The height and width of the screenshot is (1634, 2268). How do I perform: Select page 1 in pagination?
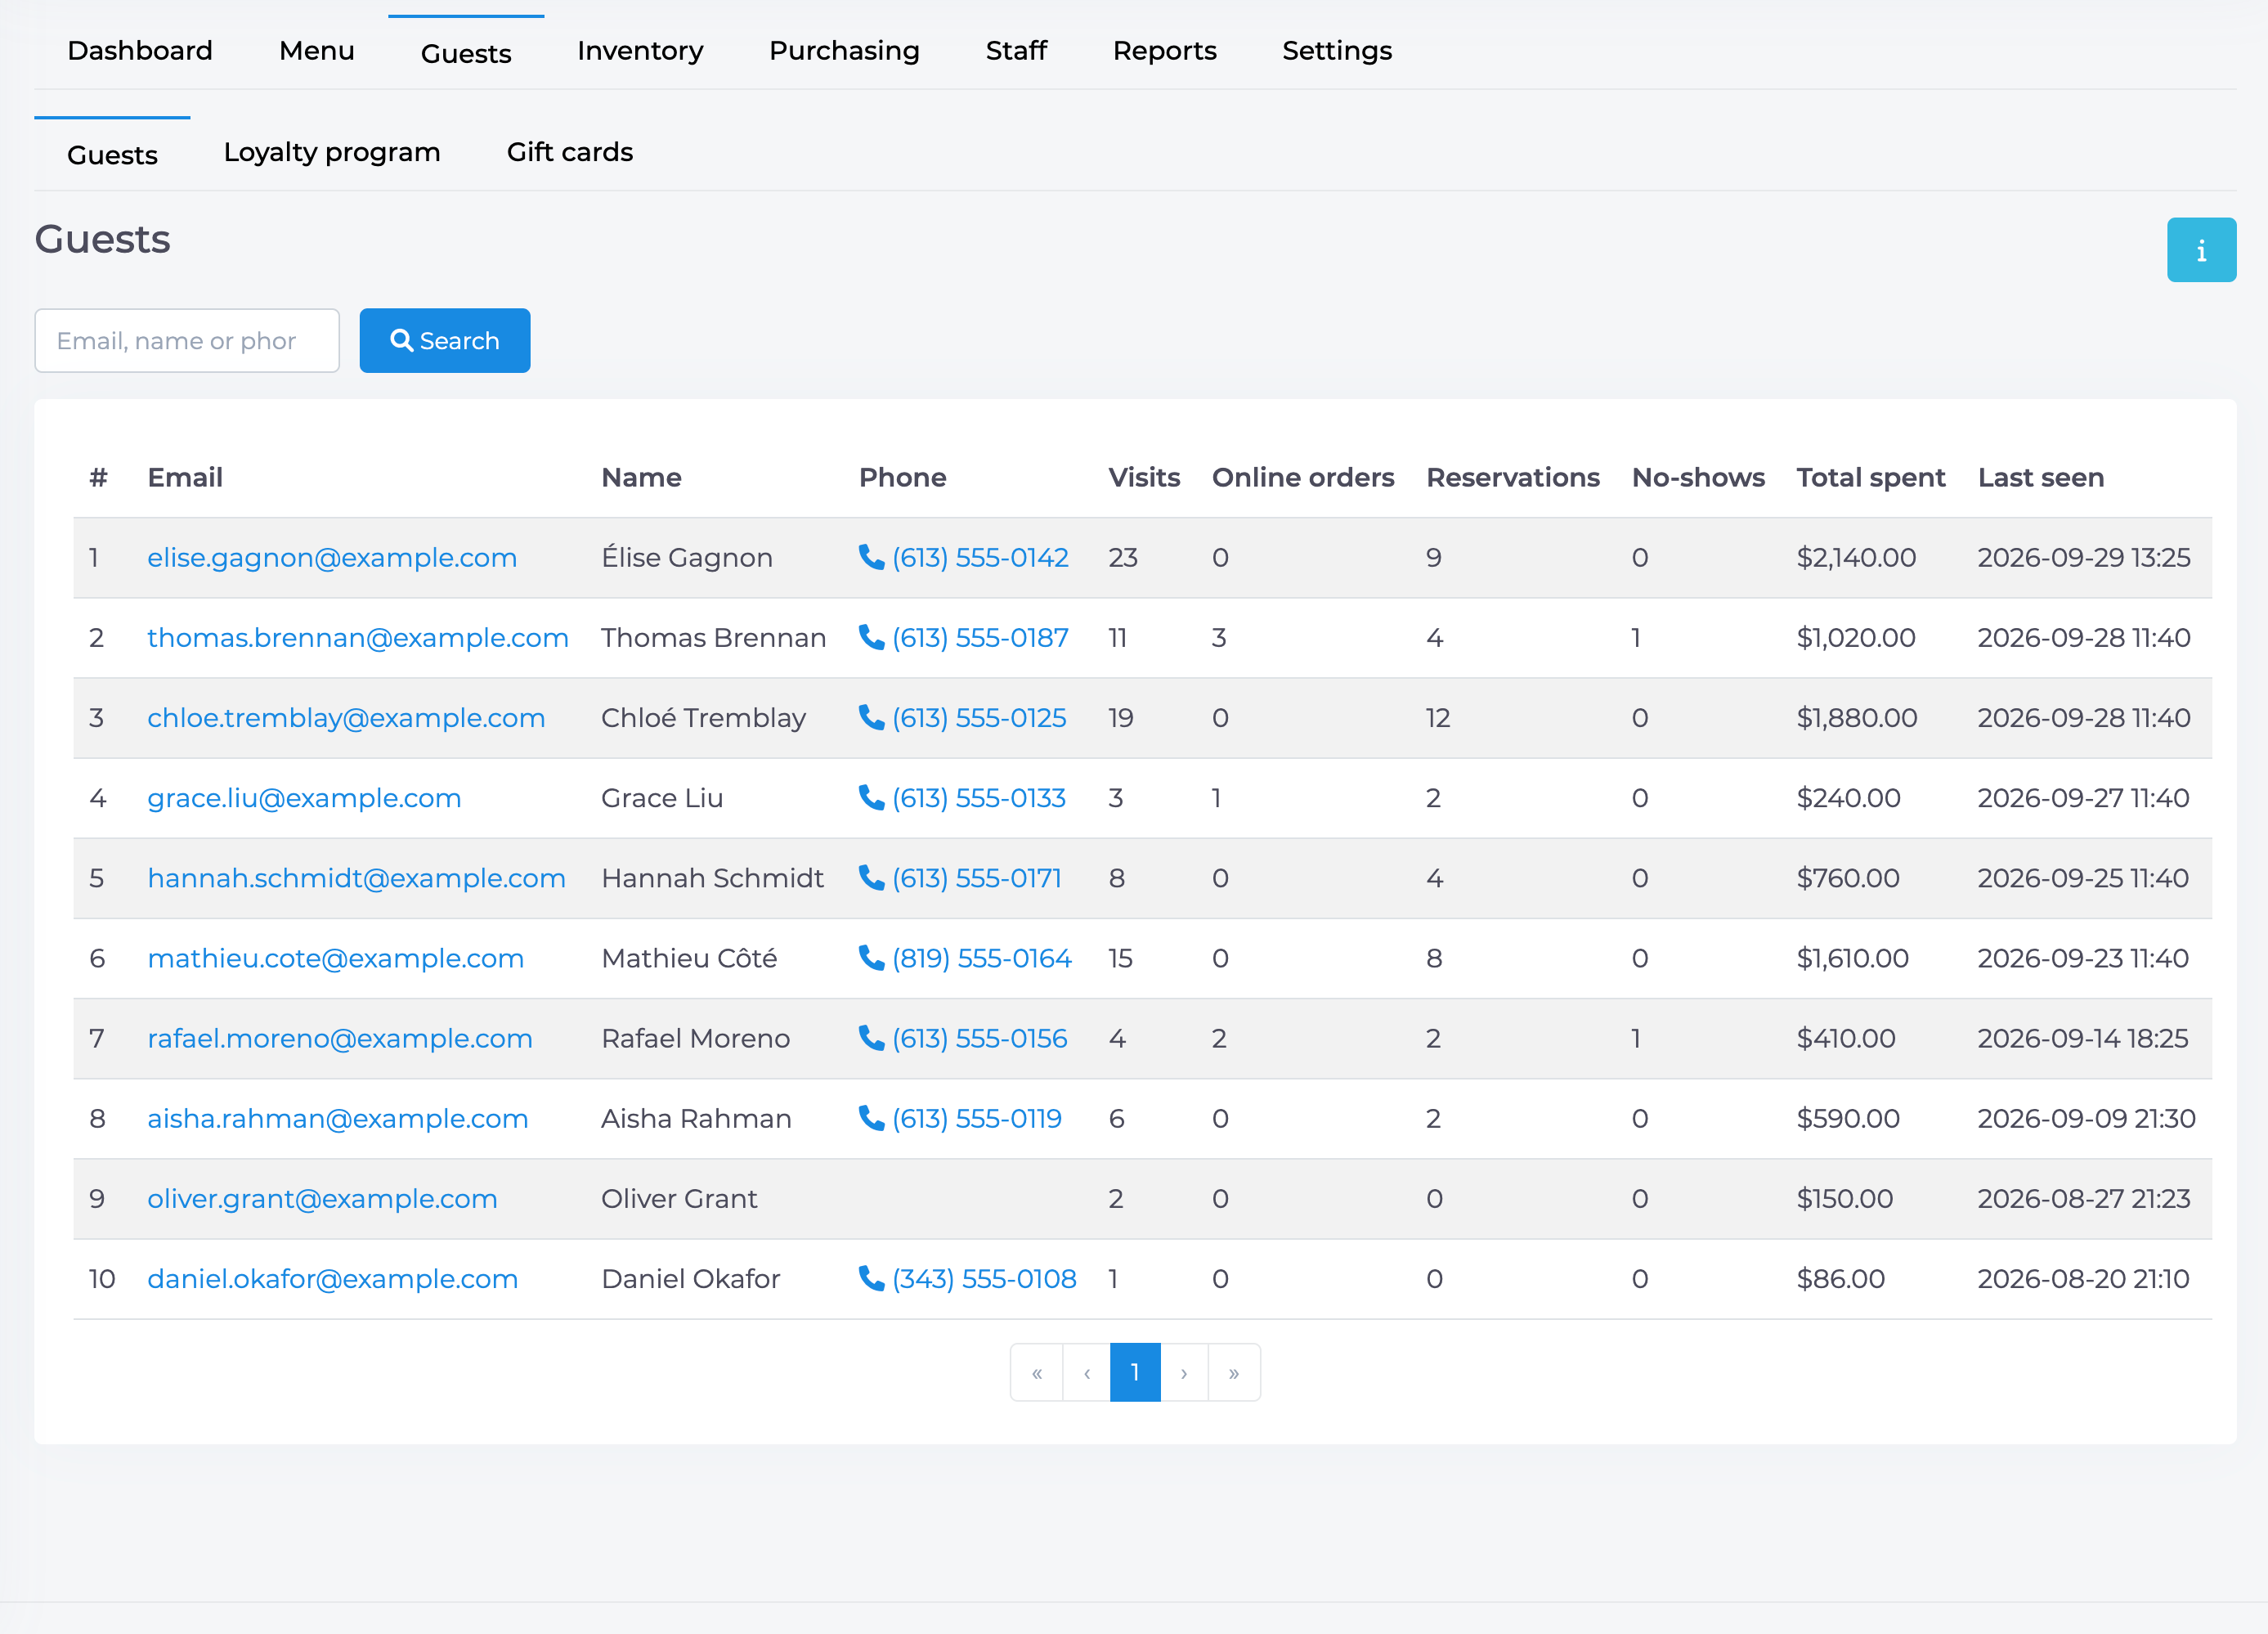pos(1135,1372)
